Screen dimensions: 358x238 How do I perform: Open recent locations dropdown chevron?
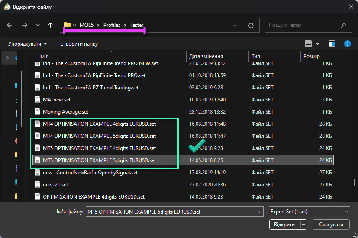click(x=38, y=26)
